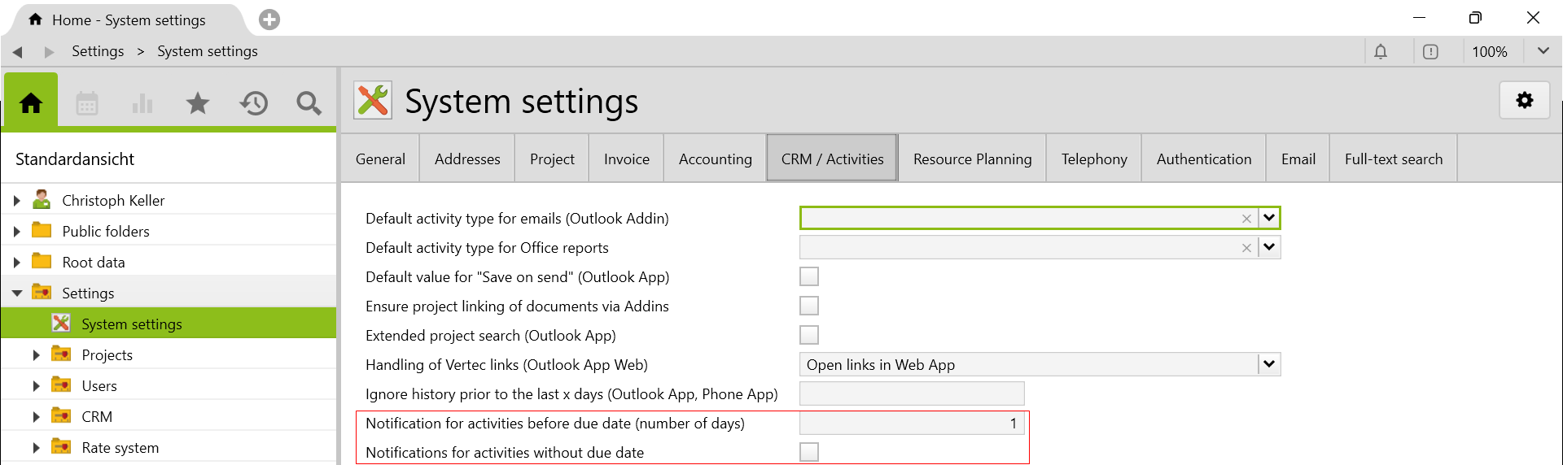Open Default activity type for Office reports dropdown
Viewport: 1563px width, 465px height.
(1269, 247)
